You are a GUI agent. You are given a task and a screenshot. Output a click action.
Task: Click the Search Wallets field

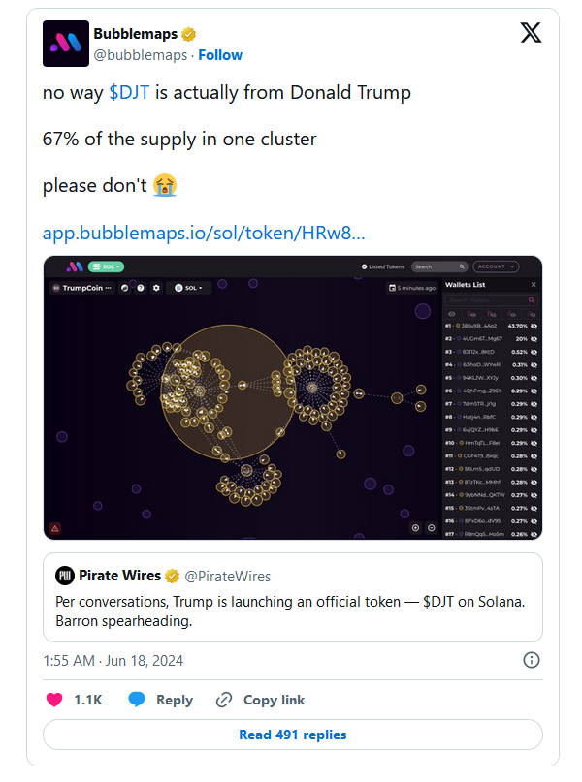pyautogui.click(x=483, y=300)
